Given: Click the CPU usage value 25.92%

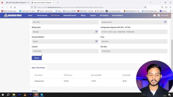Looking at the screenshot, I should pyautogui.click(x=66, y=81).
